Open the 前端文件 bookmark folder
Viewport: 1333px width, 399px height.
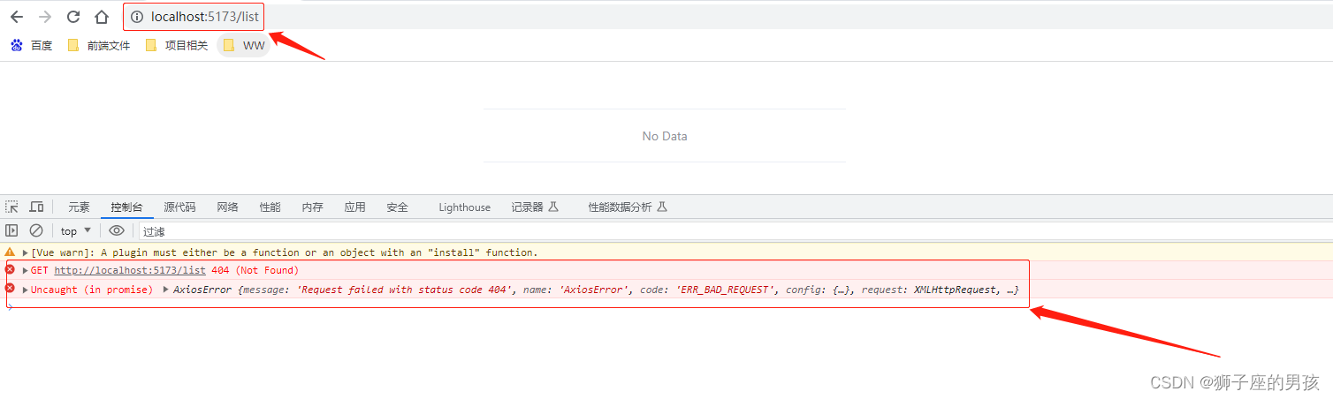99,45
